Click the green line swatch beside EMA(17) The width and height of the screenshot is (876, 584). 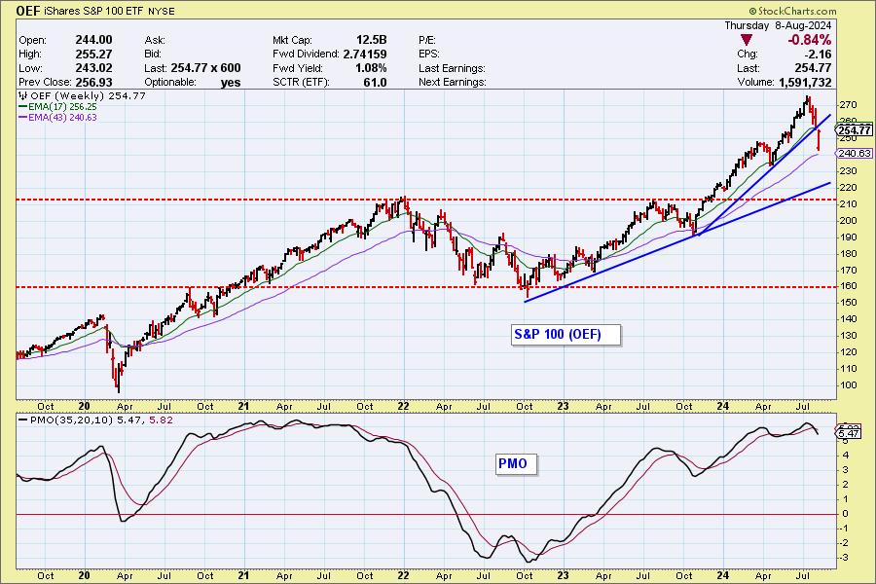23,107
